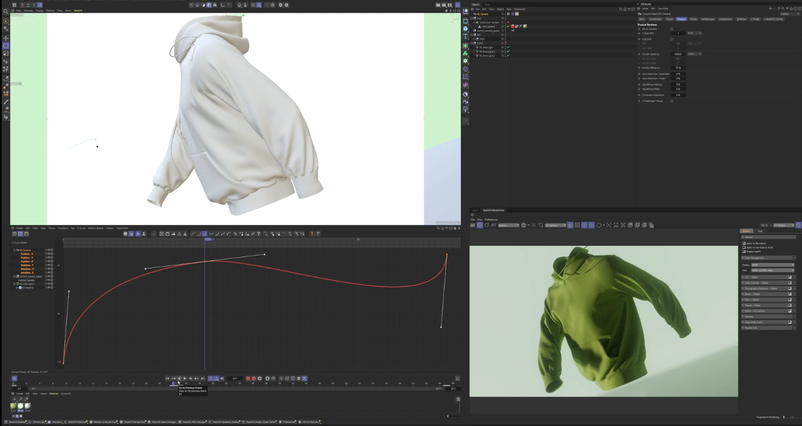Open the ACES view transform dropdown
This screenshot has width=802, height=426.
tap(772, 270)
